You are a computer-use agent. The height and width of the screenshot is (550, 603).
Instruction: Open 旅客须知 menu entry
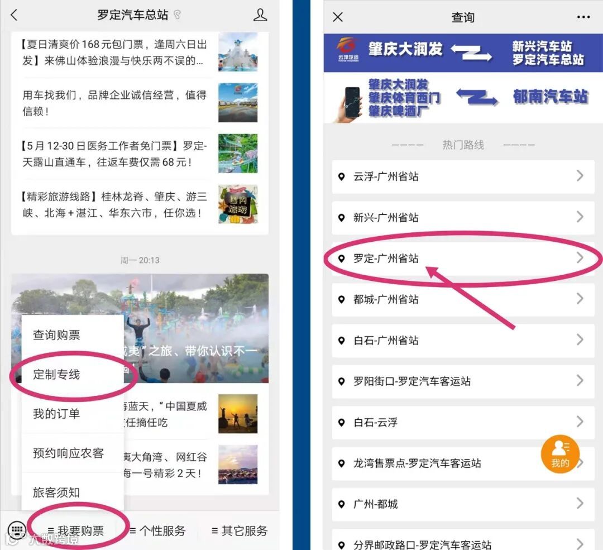point(73,492)
